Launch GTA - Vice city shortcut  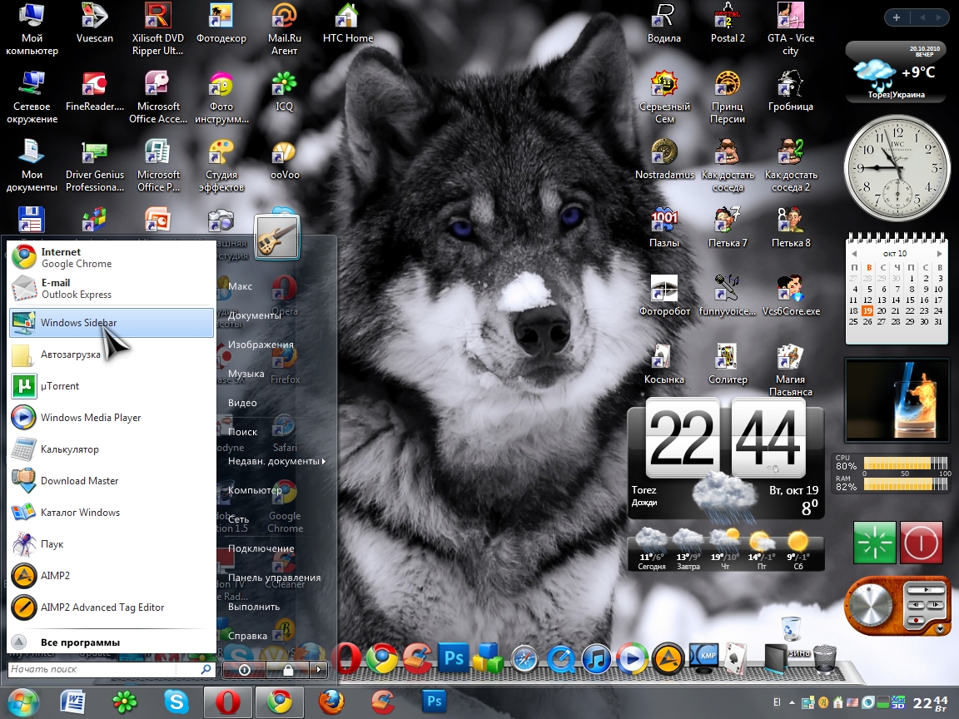790,25
